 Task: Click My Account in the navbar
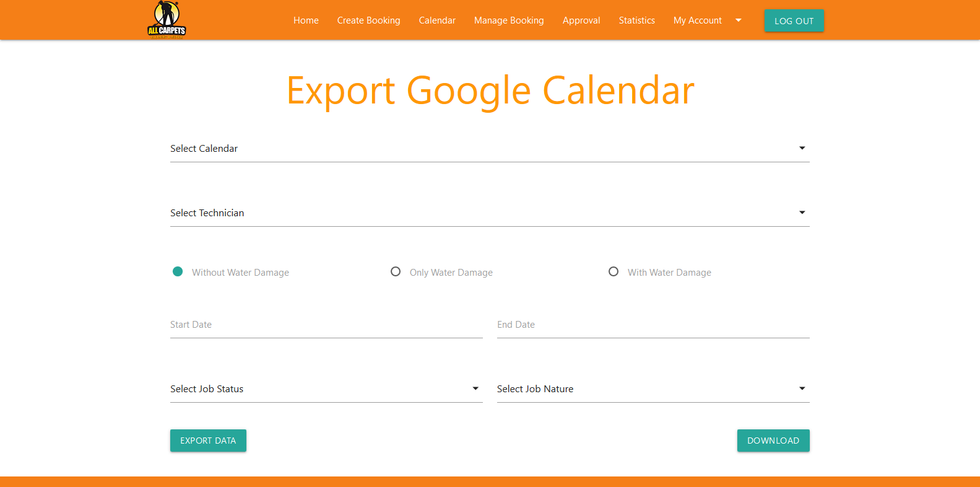[x=698, y=20]
